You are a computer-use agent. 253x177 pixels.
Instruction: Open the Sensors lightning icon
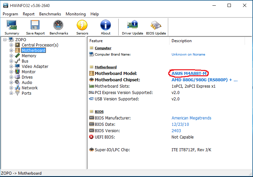(82, 25)
